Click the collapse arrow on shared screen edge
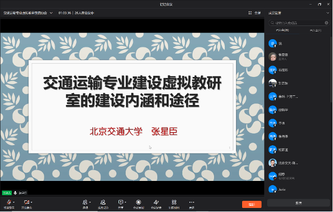This screenshot has width=333, height=212. 261,107
